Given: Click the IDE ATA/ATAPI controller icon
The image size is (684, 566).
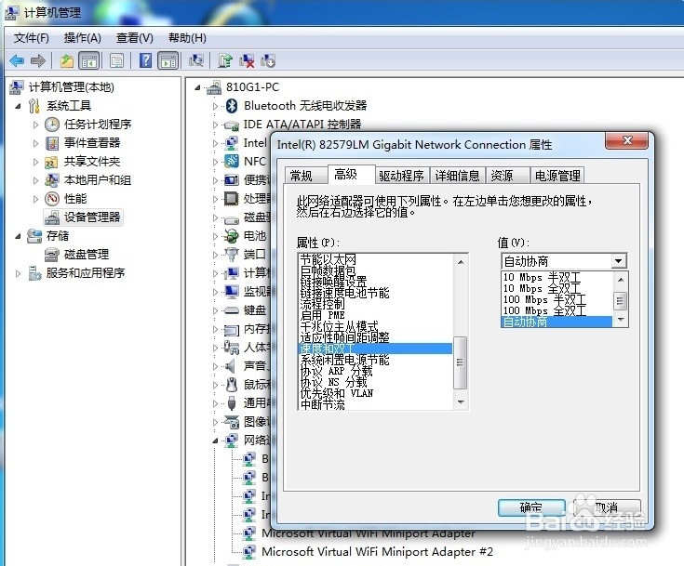Looking at the screenshot, I should [231, 125].
